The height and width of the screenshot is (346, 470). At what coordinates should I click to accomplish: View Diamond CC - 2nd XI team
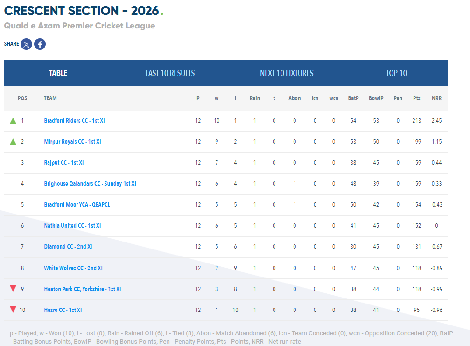coord(68,247)
